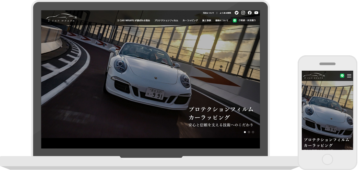
Task: Click the Σ CAR WRAPS logo on laptop
Action: click(62, 18)
